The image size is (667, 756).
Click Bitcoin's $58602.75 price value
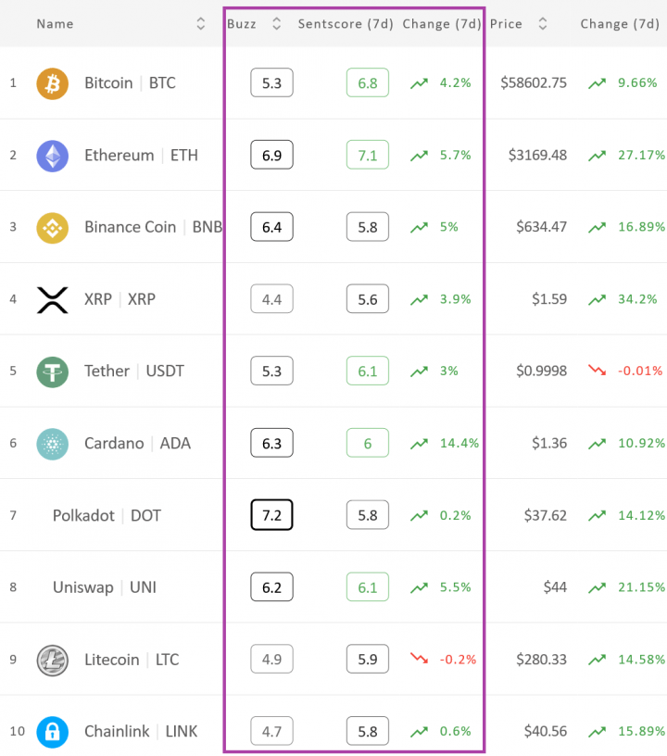(534, 83)
